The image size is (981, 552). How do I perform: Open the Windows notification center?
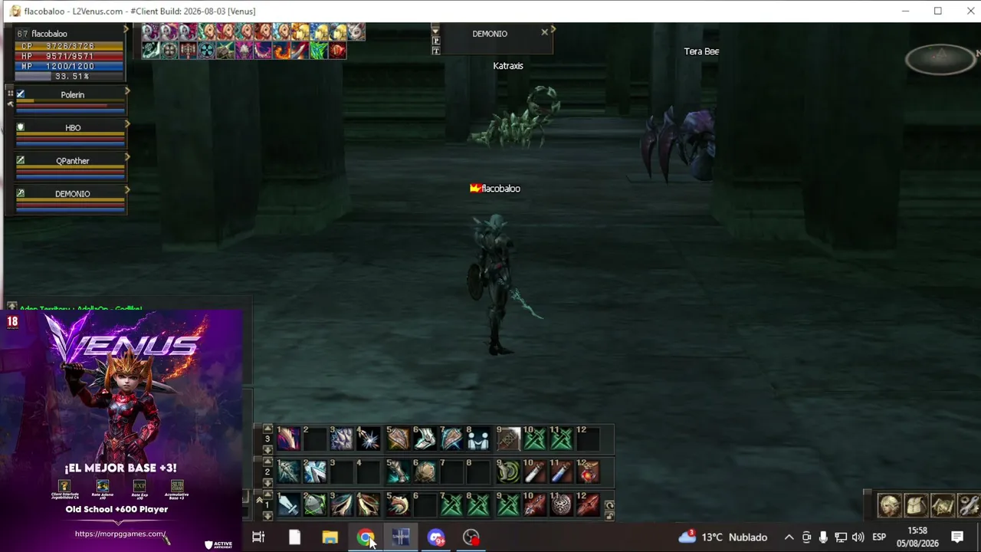[x=957, y=537]
